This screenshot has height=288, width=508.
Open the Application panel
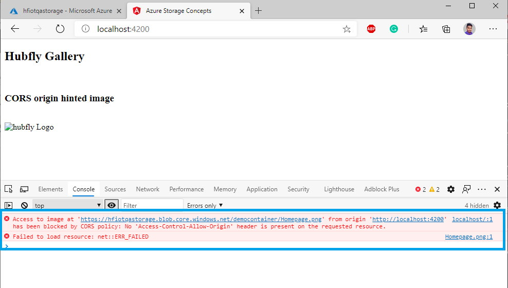coord(262,189)
